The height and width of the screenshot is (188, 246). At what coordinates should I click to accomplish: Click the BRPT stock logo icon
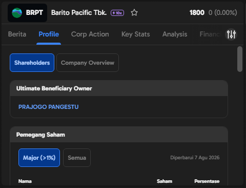[17, 13]
